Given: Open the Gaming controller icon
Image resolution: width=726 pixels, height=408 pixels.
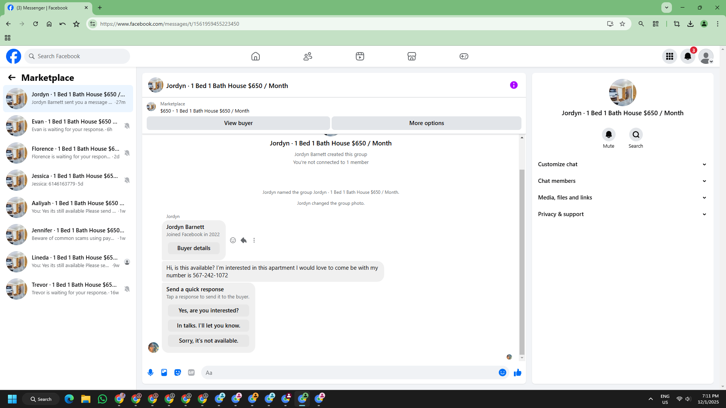Looking at the screenshot, I should click(464, 56).
